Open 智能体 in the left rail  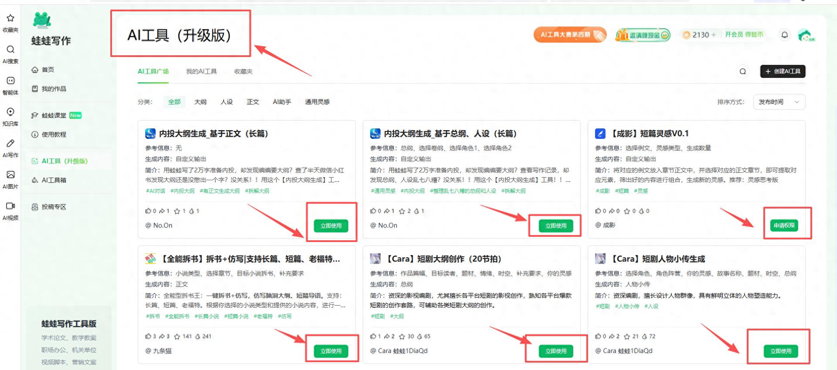(10, 85)
